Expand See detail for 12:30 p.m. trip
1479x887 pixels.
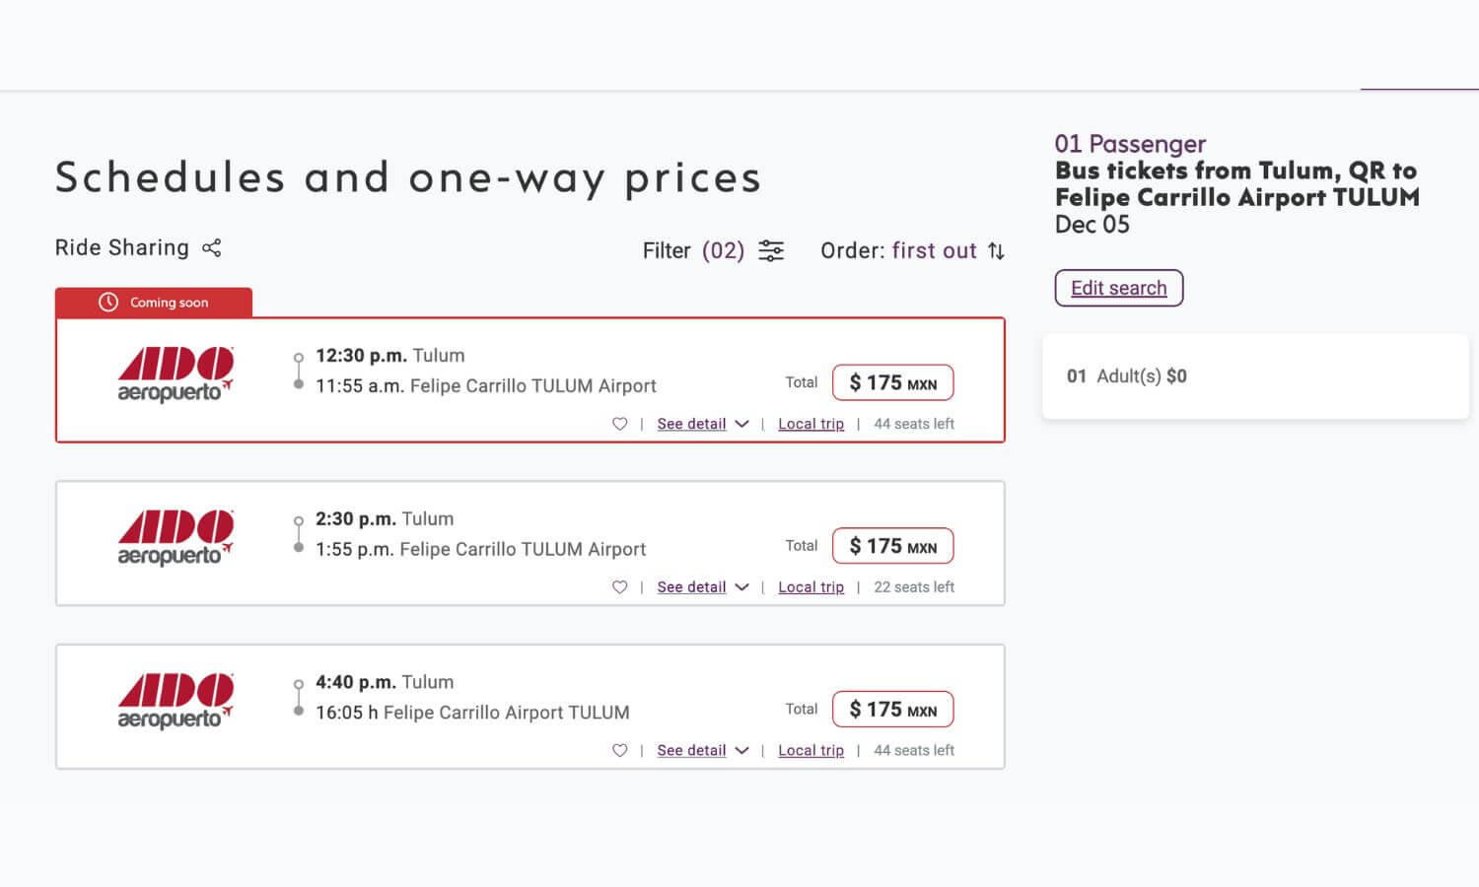pyautogui.click(x=702, y=424)
